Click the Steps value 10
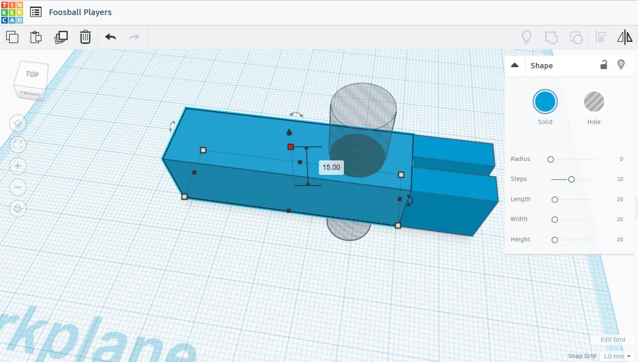This screenshot has height=362, width=638. [x=620, y=179]
